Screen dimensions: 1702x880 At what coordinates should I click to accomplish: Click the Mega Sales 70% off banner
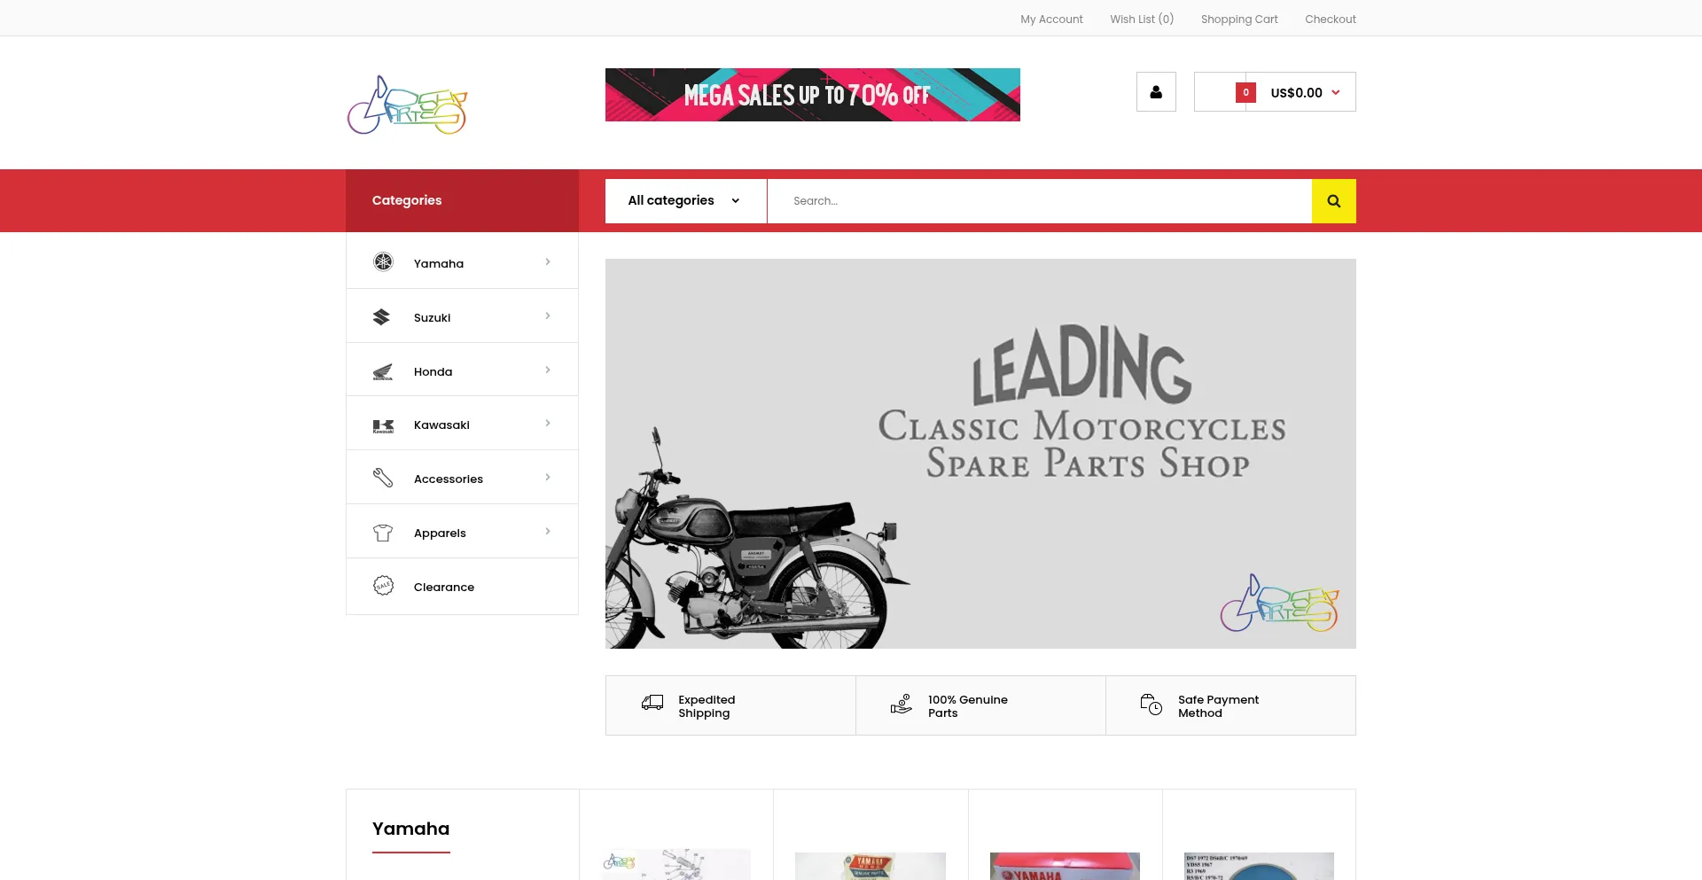[813, 95]
